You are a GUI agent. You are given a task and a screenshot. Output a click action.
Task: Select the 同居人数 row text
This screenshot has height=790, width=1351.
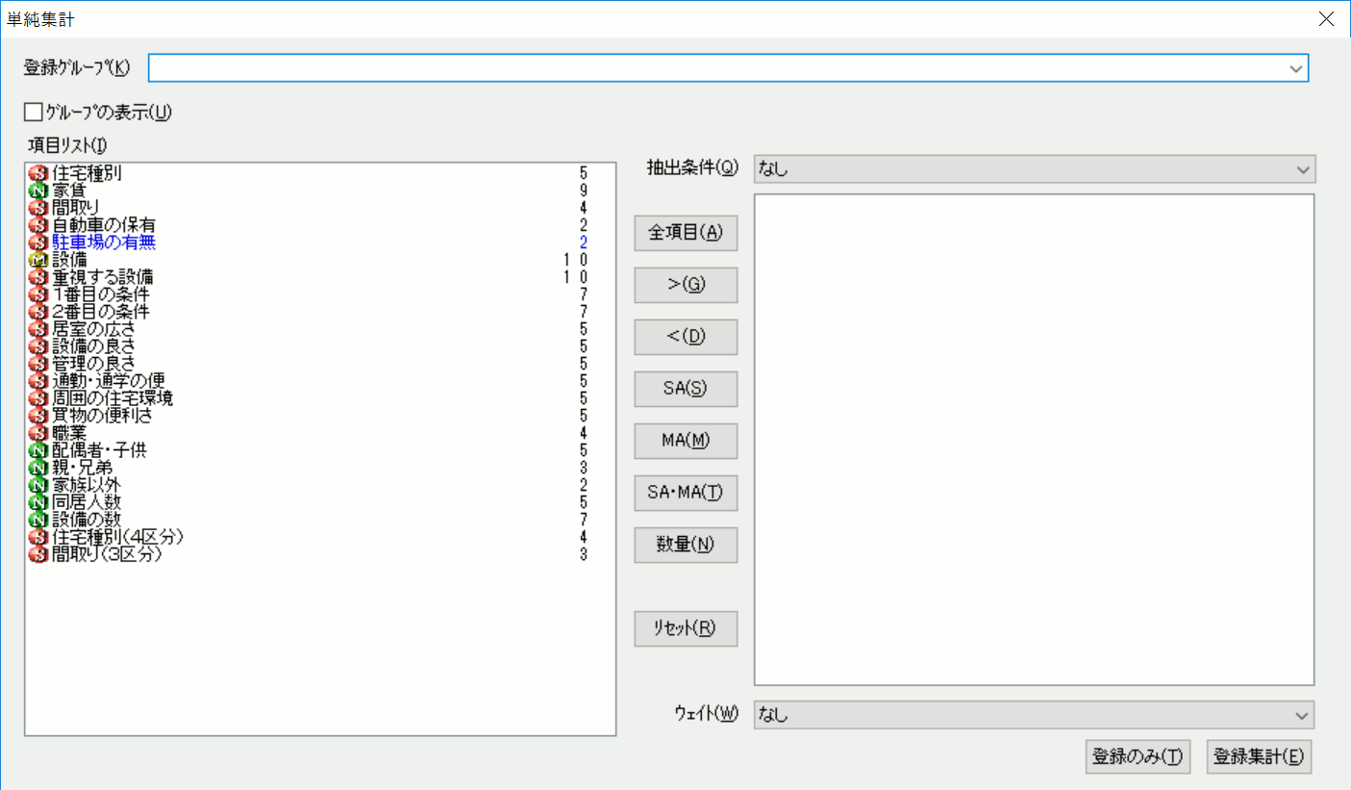(87, 502)
